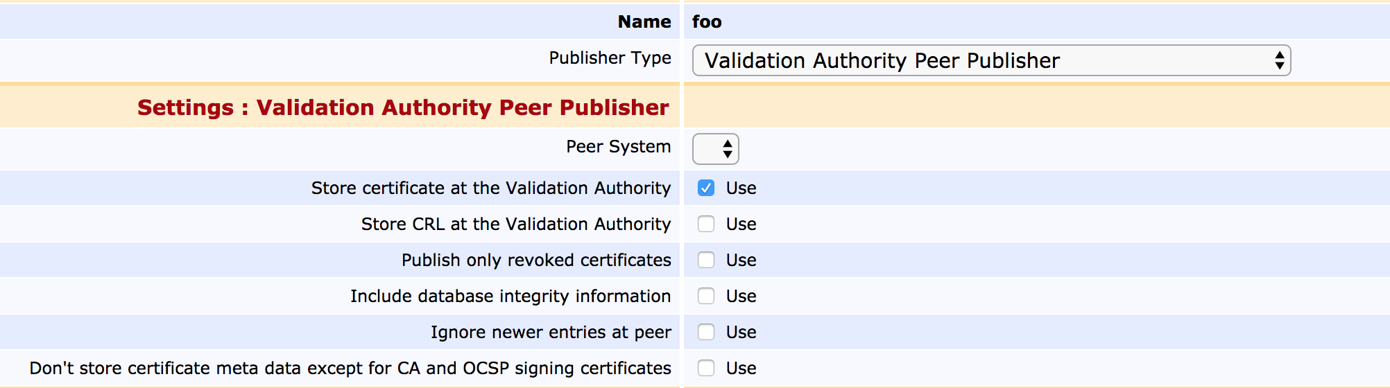Viewport: 1390px width, 388px height.
Task: Click the publisher name value 'foo'
Action: click(x=707, y=22)
